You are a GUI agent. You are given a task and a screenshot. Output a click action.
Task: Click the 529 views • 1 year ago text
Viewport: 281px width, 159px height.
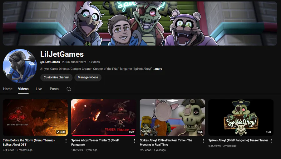pyautogui.click(x=153, y=150)
